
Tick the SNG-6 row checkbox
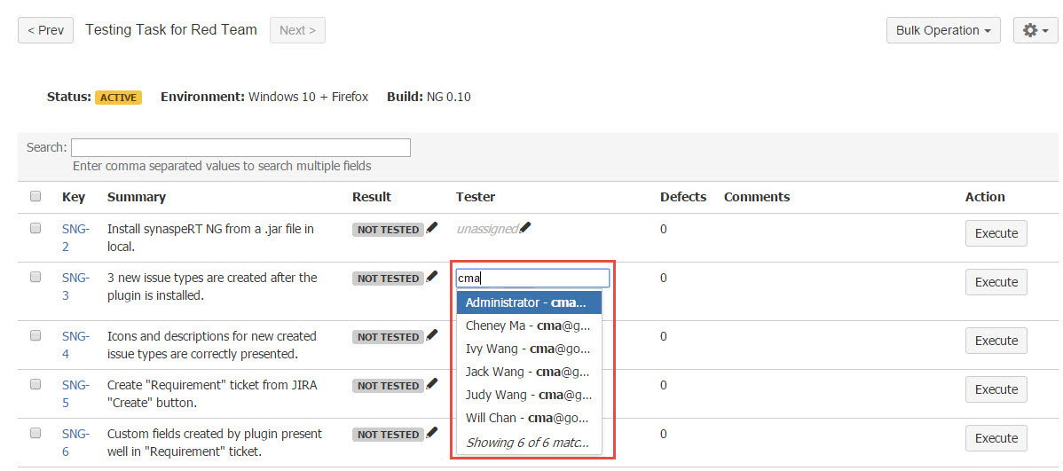pos(35,433)
